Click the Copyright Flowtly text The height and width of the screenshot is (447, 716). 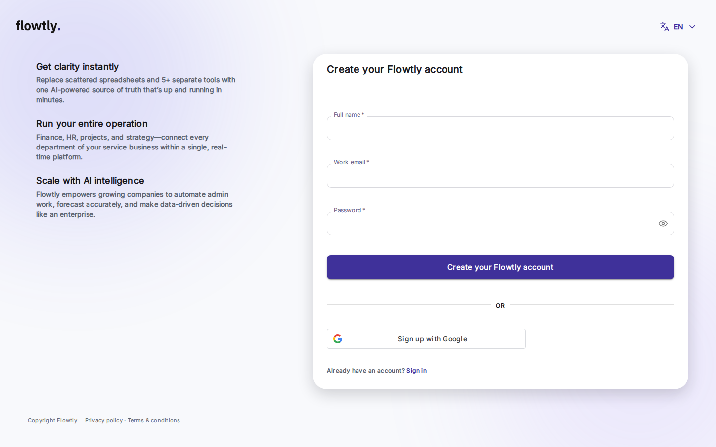click(53, 420)
